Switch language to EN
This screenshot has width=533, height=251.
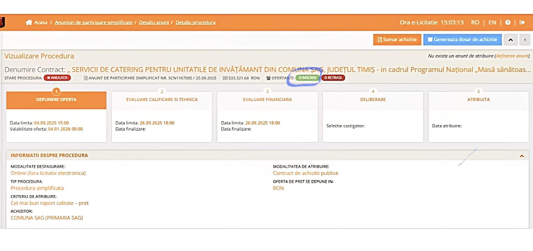coord(492,22)
